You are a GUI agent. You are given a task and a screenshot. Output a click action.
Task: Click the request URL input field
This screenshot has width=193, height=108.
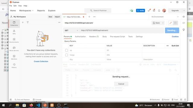click(x=122, y=30)
